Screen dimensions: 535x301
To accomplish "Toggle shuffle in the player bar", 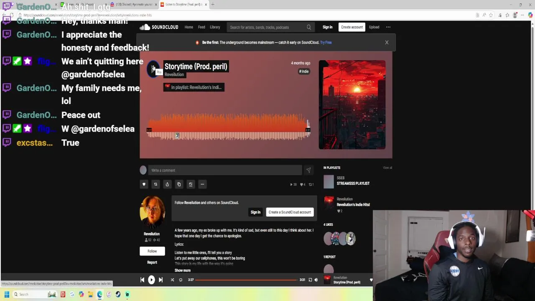I will [172, 280].
